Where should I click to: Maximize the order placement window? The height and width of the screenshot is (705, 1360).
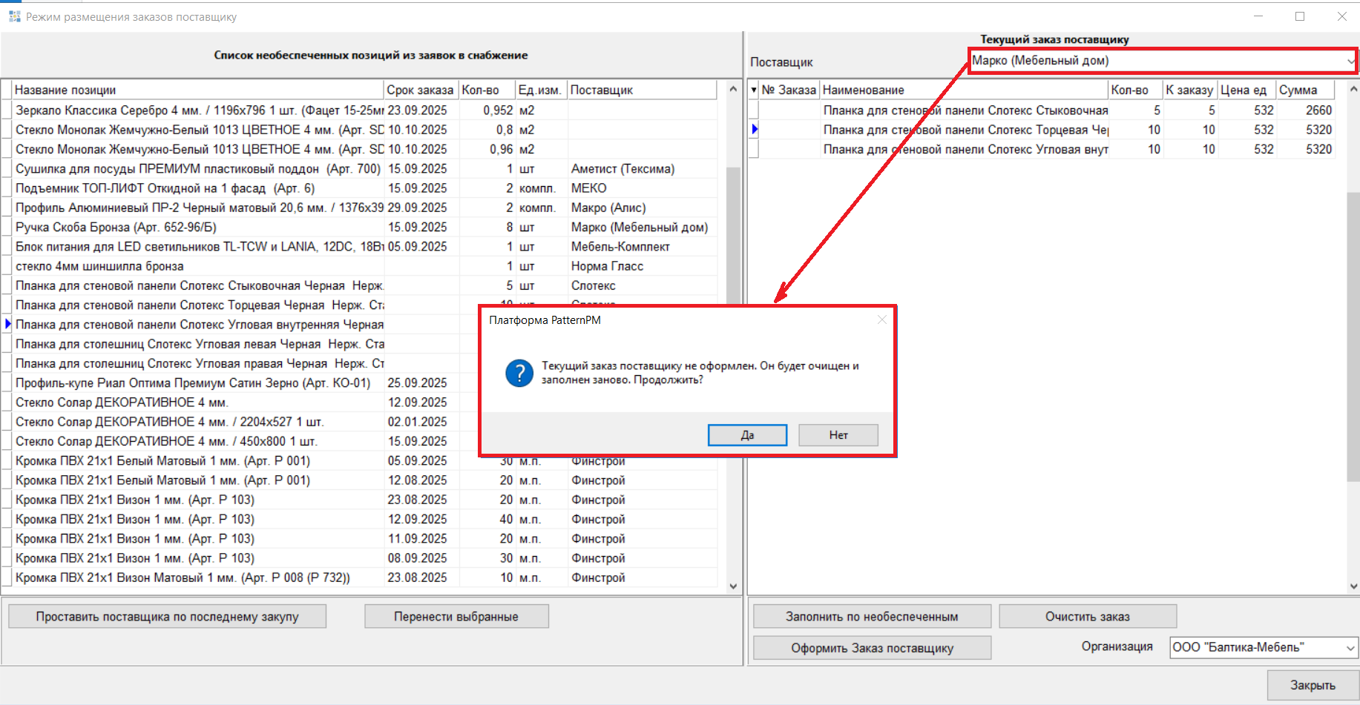1300,16
